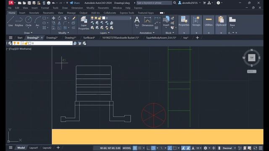Switch to the Layout1 tab
Screen dimensions: 269x151
pos(34,148)
